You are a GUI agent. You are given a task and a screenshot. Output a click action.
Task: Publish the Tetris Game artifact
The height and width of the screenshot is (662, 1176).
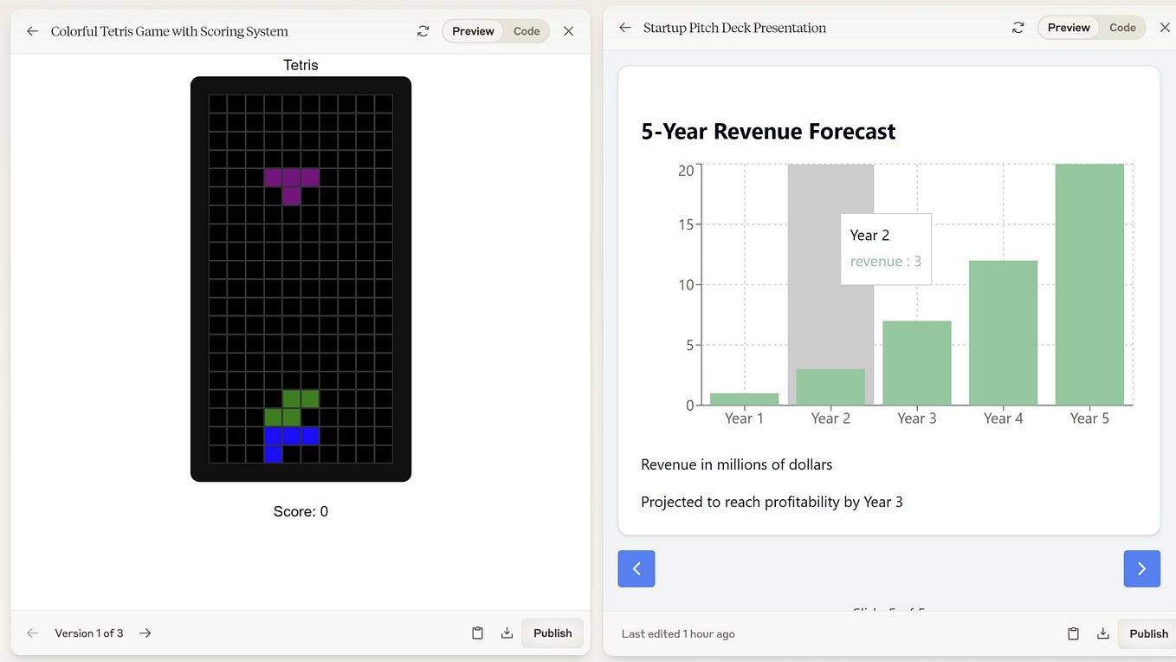[x=552, y=633]
